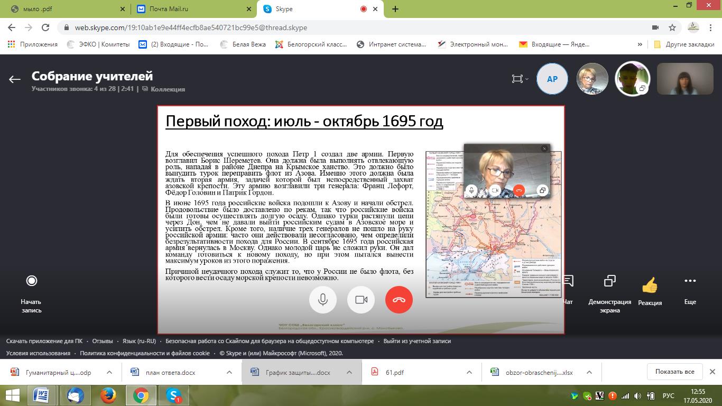The width and height of the screenshot is (722, 406).
Task: Click the Показать все downloads button
Action: [x=674, y=372]
